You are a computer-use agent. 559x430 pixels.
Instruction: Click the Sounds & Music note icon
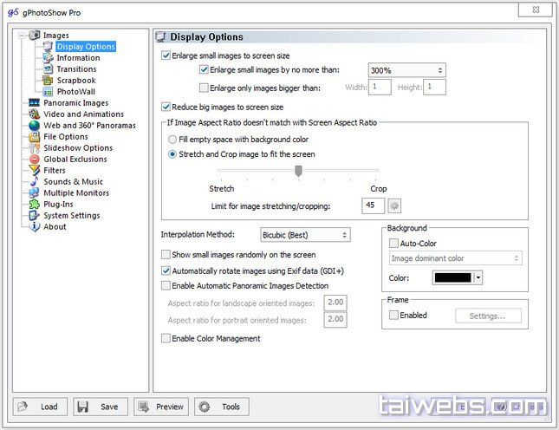click(x=34, y=182)
